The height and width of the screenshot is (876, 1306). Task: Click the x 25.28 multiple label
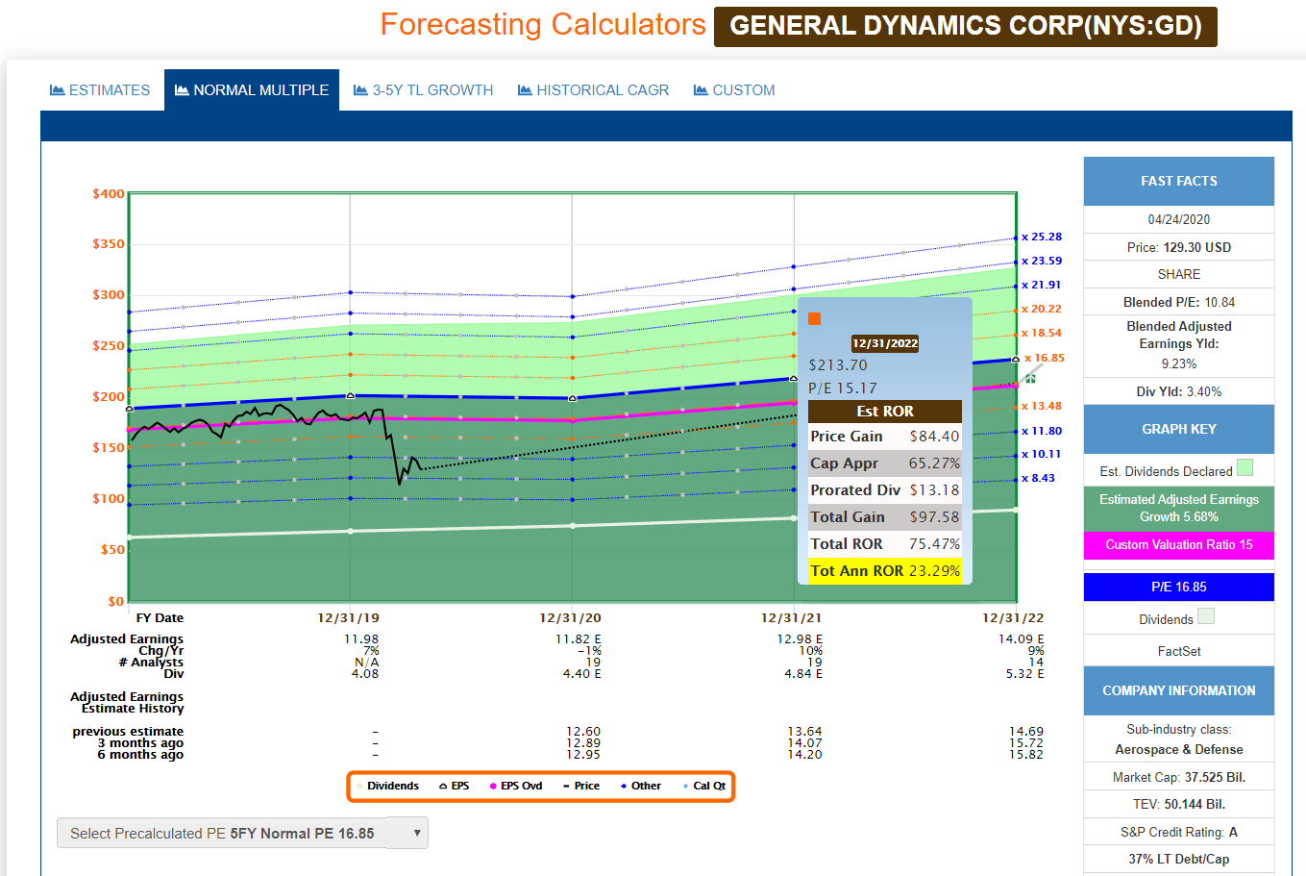click(1042, 237)
